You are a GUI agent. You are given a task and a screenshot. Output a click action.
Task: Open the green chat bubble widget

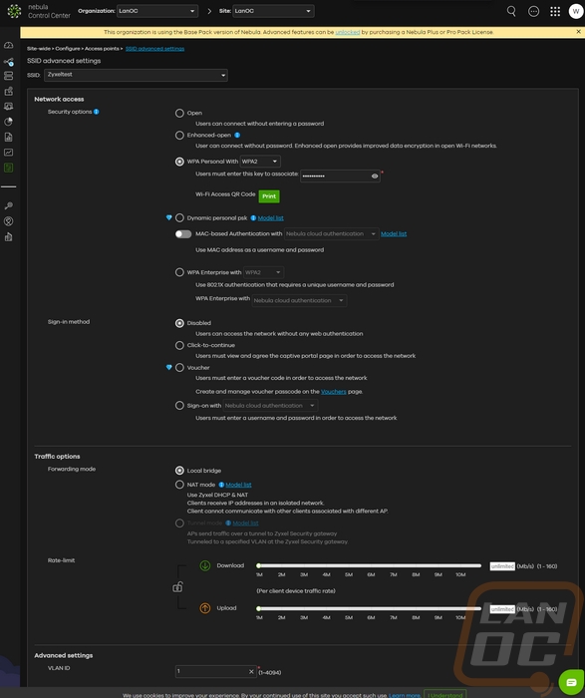coord(571,682)
